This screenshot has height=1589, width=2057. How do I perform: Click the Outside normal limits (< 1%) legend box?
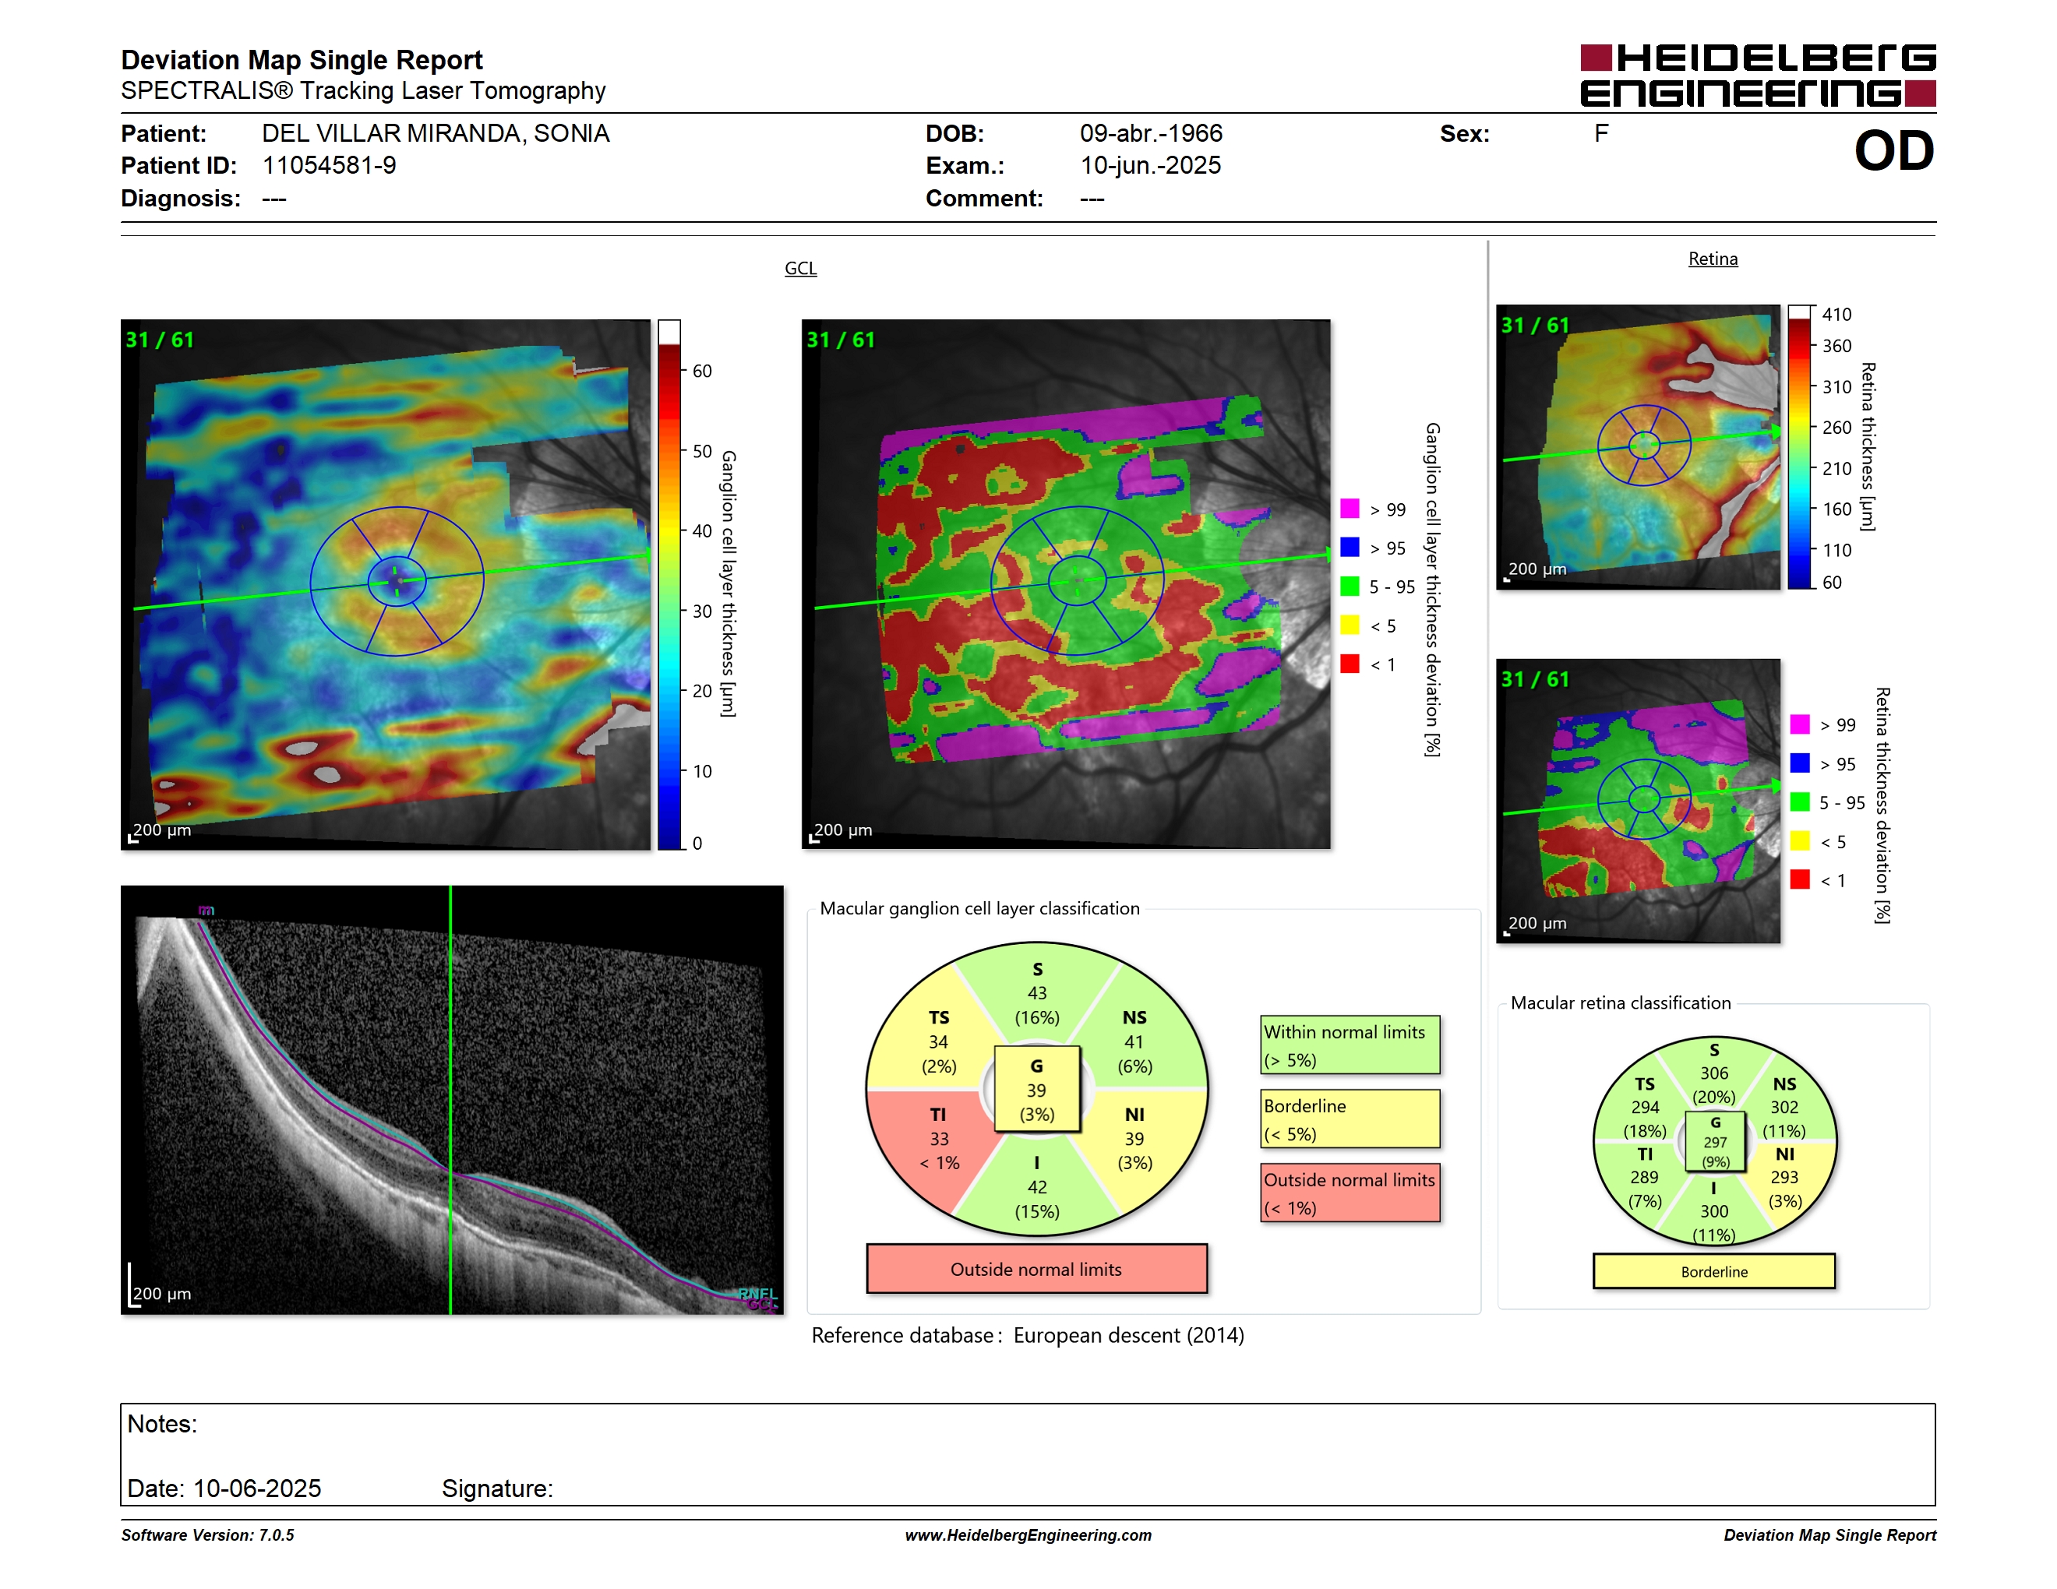[x=1350, y=1193]
